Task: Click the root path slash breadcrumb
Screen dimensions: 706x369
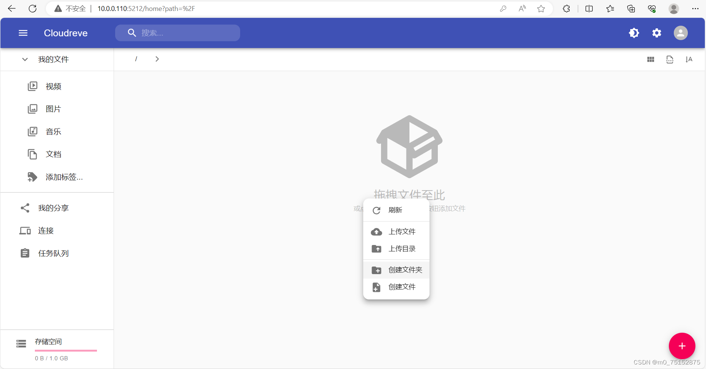Action: [136, 59]
